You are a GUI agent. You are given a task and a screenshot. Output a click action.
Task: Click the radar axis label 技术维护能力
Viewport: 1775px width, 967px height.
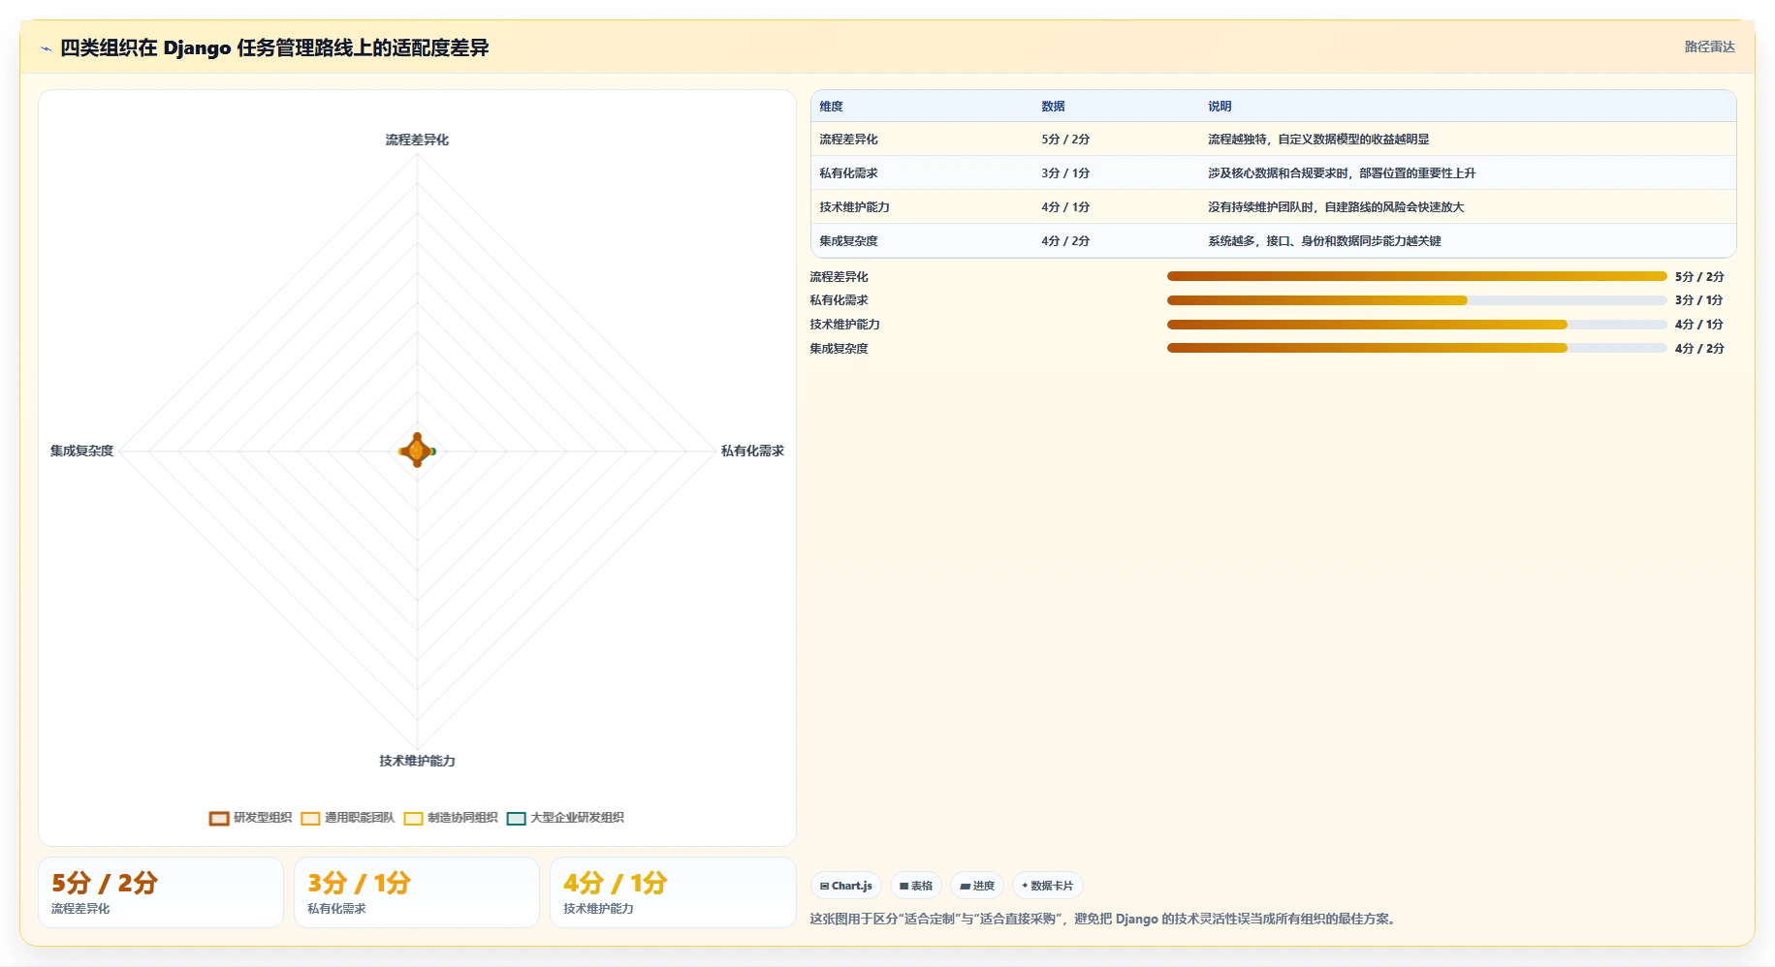(417, 761)
